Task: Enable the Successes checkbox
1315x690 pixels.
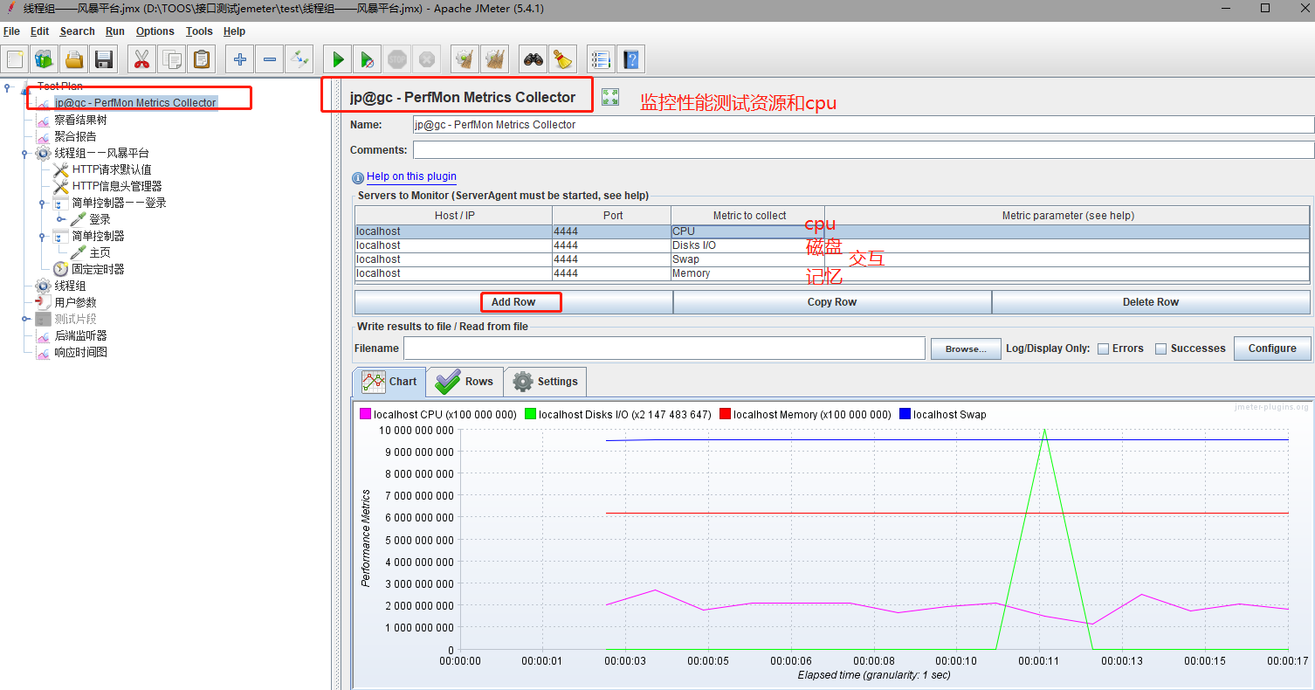Action: 1161,348
